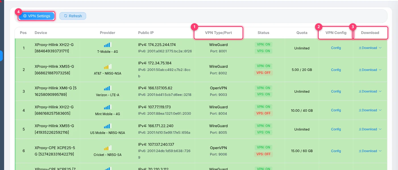
Task: Click the Status column header
Action: tap(263, 33)
